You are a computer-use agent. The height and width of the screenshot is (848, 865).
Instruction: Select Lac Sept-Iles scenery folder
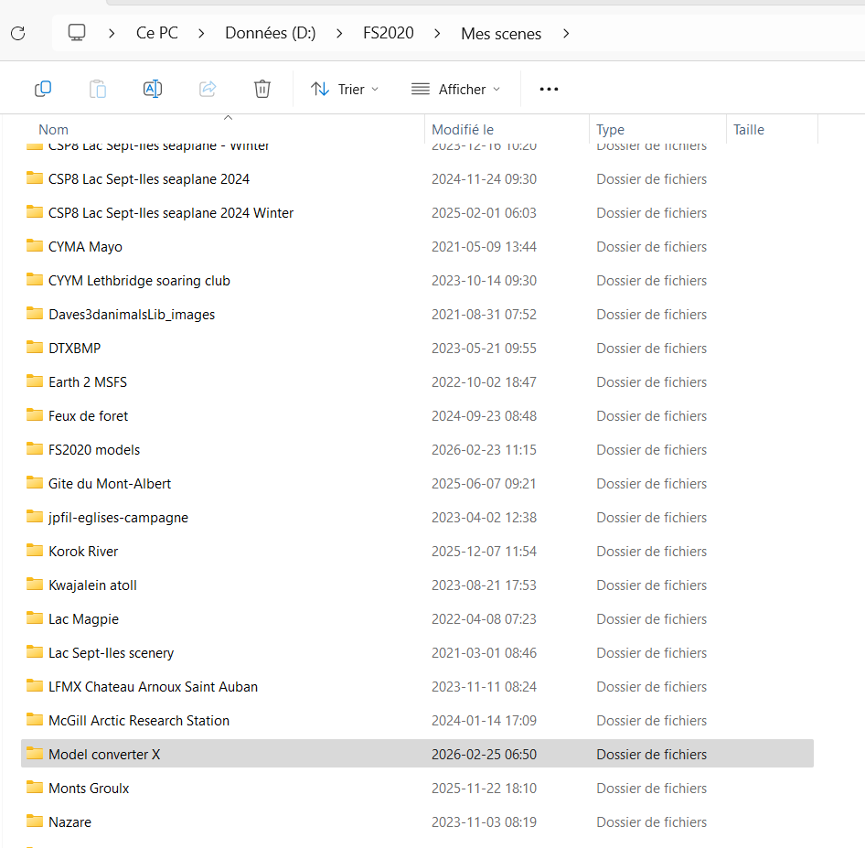coord(417,652)
